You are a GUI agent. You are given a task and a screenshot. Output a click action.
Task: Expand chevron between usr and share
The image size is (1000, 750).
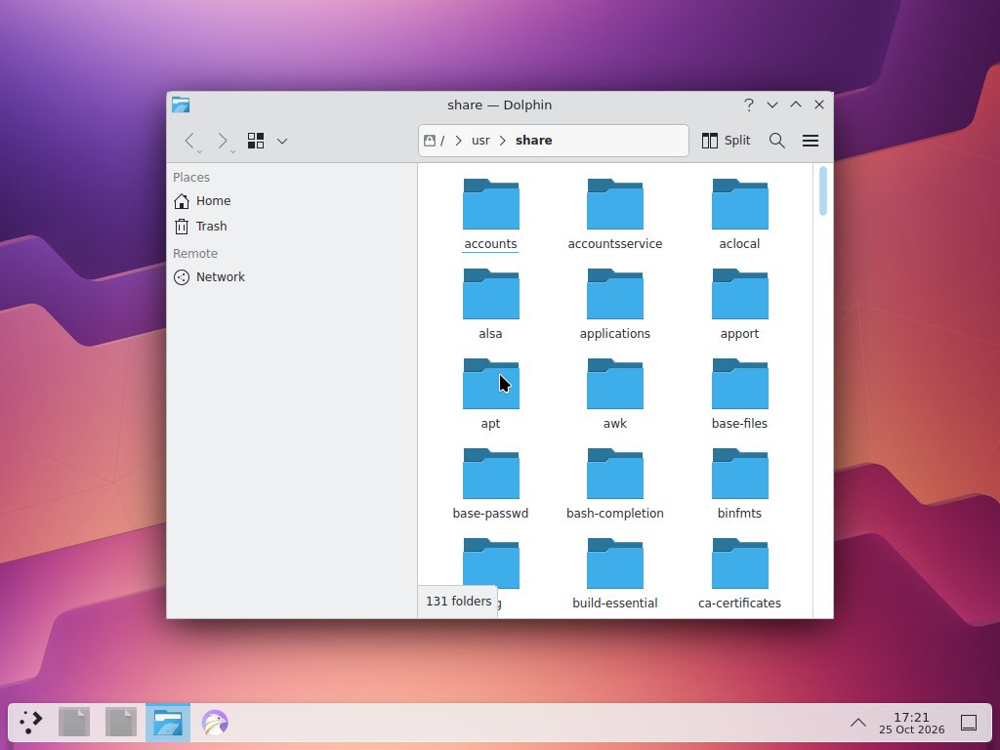click(x=503, y=141)
